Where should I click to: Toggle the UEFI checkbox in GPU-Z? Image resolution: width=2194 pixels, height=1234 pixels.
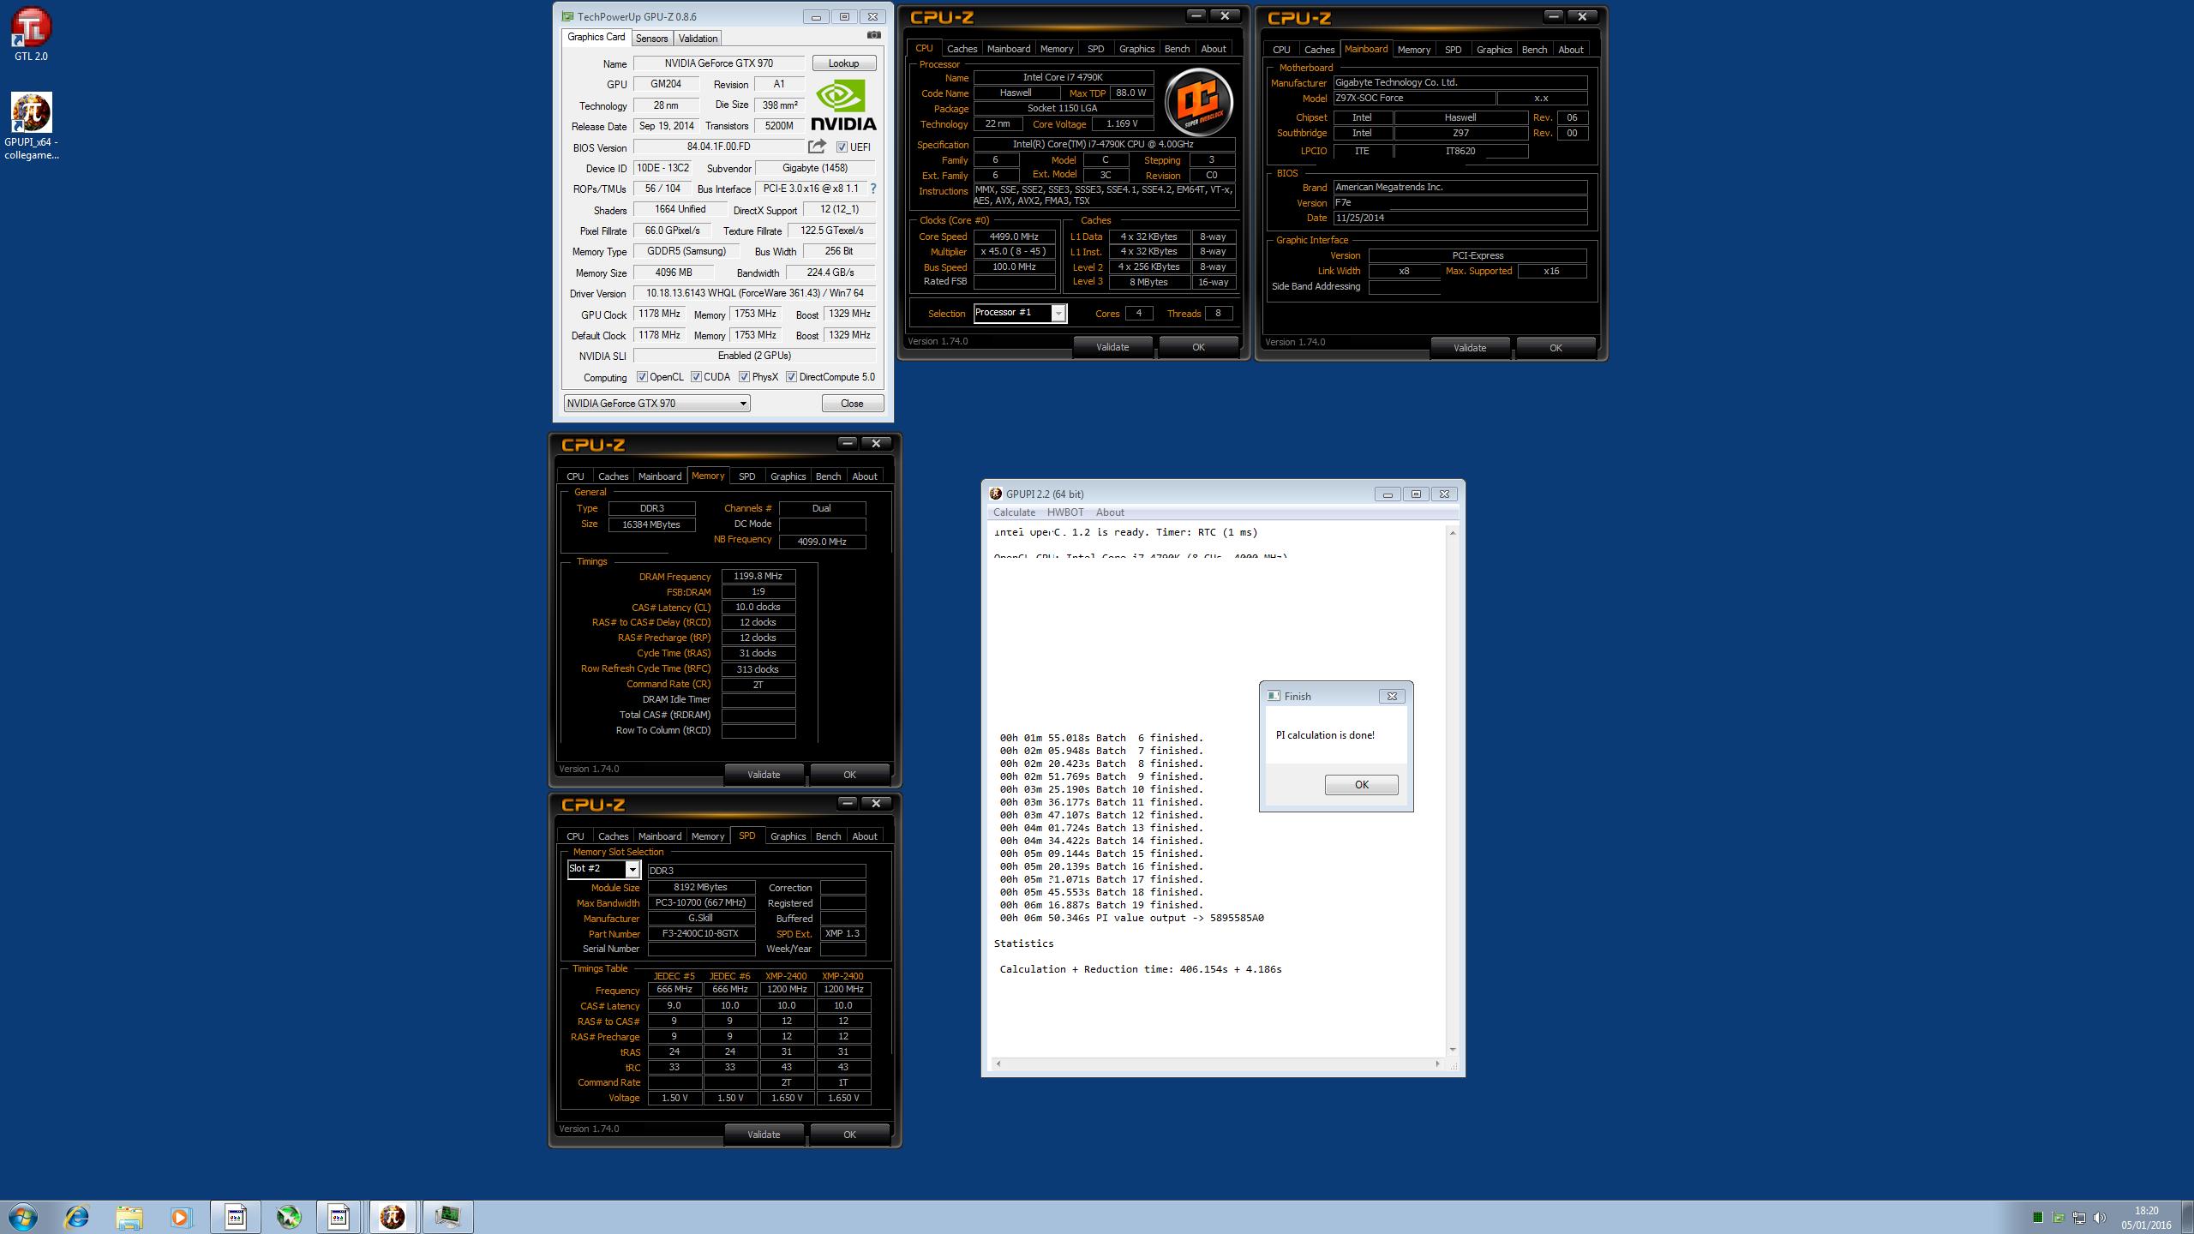(842, 147)
